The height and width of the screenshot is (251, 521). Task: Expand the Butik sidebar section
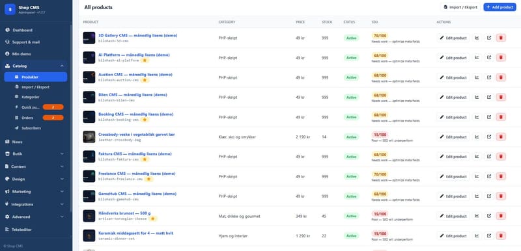point(36,154)
